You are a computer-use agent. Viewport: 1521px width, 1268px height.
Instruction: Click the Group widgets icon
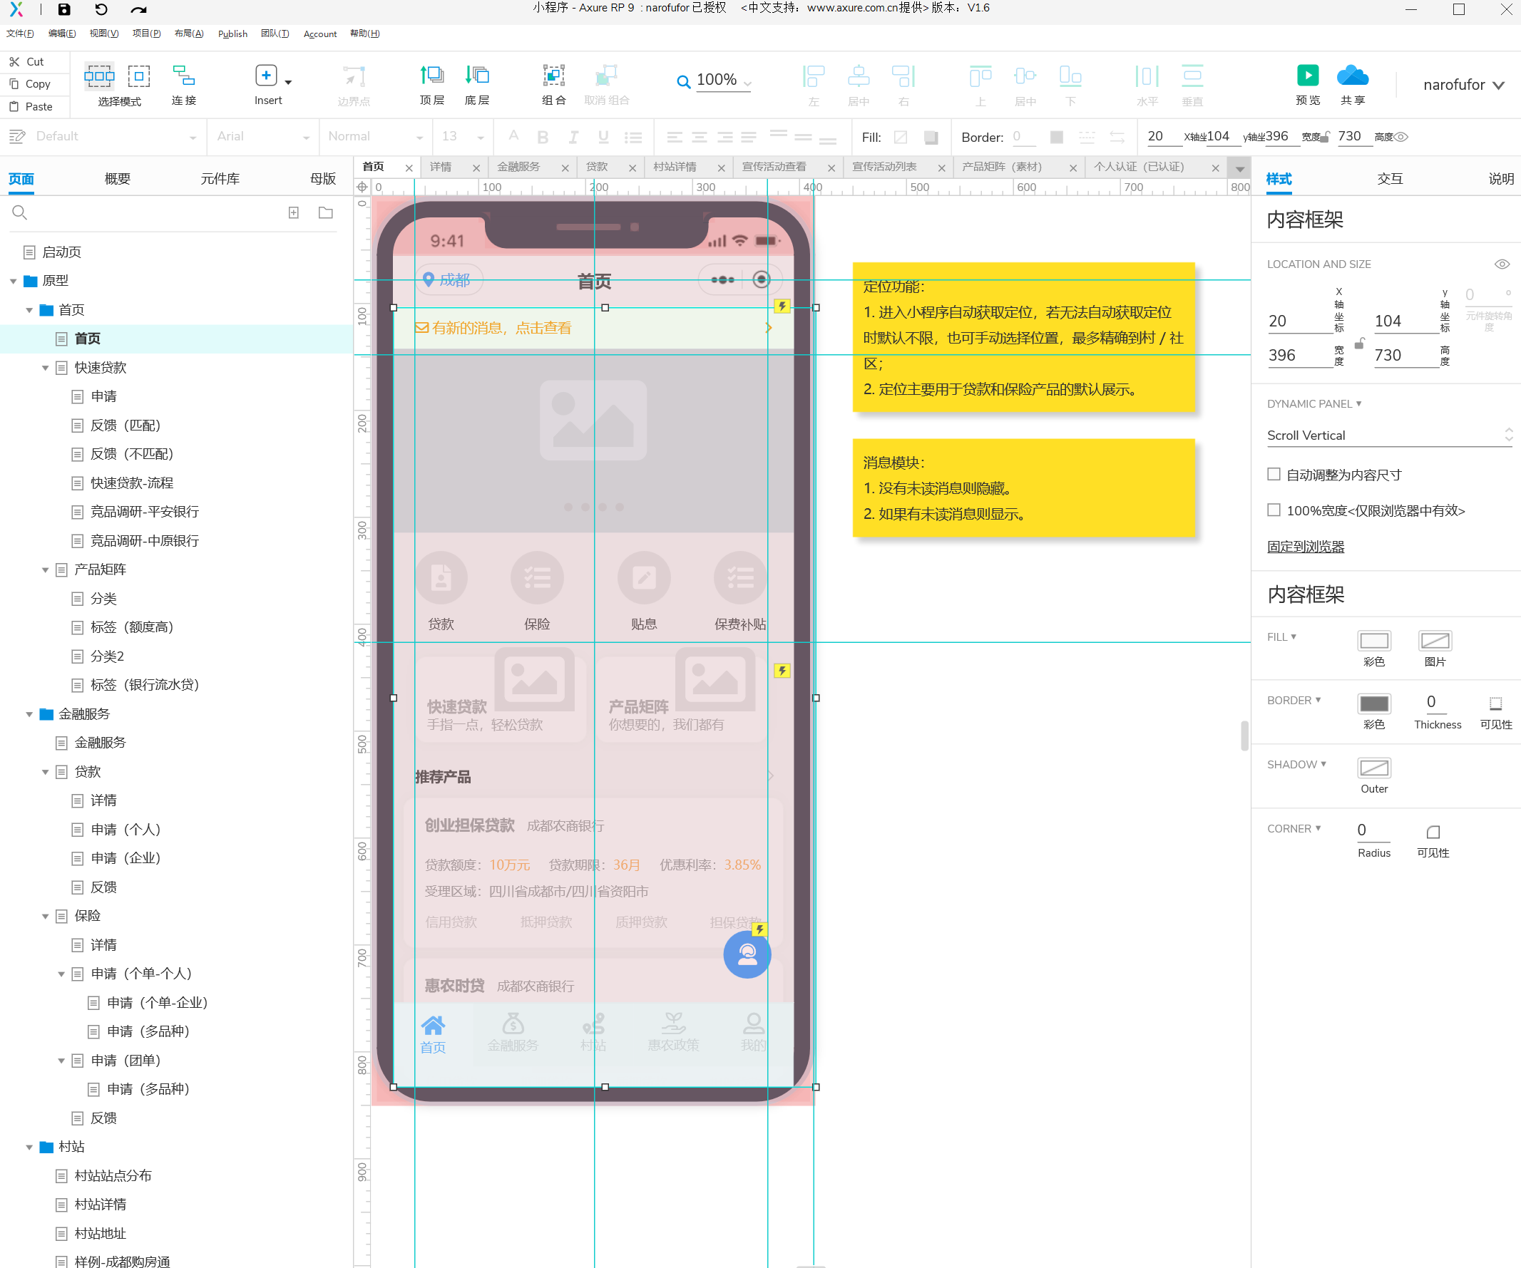[x=553, y=76]
